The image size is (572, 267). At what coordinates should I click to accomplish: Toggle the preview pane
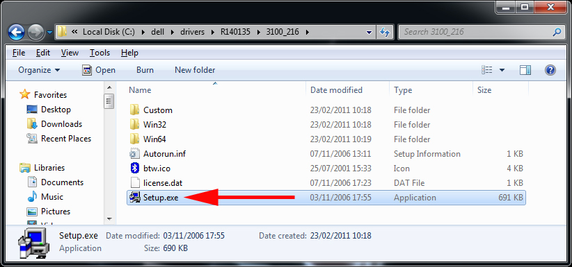(525, 70)
